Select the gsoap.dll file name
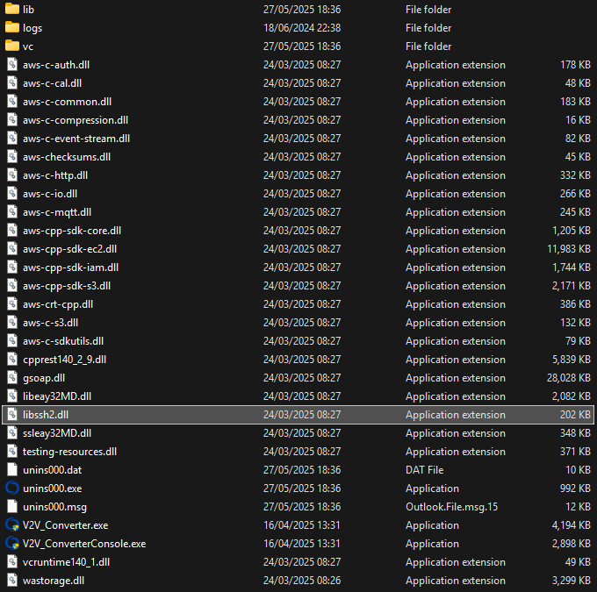The height and width of the screenshot is (592, 597). pyautogui.click(x=44, y=378)
